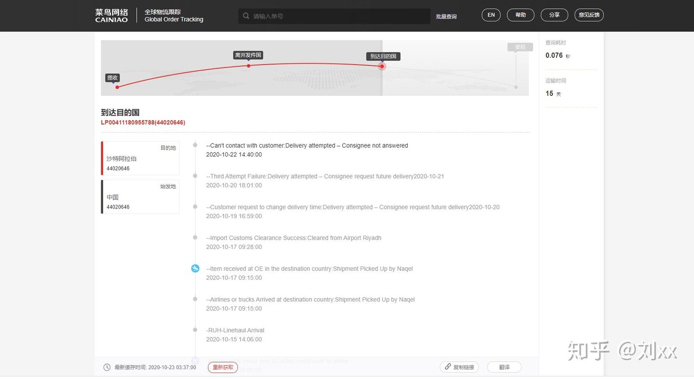Switch language with the EN button
694x379 pixels.
[x=491, y=15]
